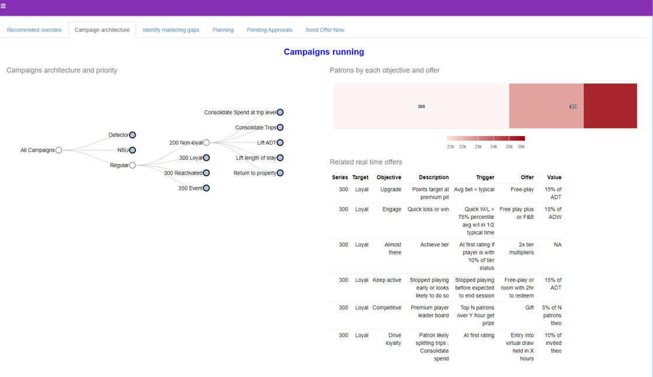Click the Offer column header

527,177
